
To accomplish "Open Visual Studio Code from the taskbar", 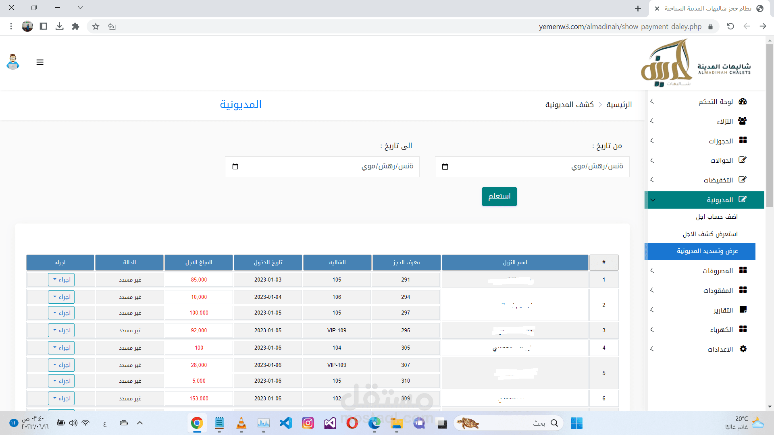I will click(x=285, y=423).
